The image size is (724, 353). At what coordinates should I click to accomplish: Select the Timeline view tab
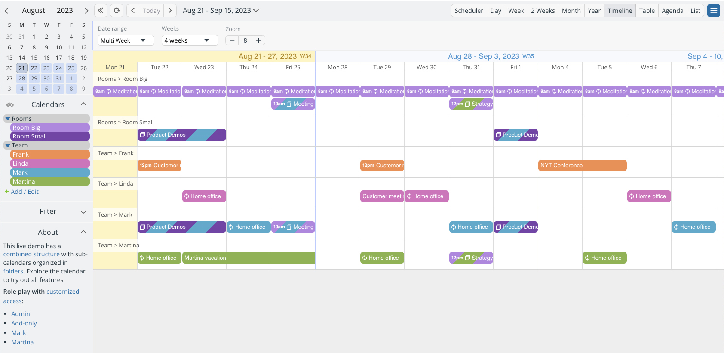620,11
